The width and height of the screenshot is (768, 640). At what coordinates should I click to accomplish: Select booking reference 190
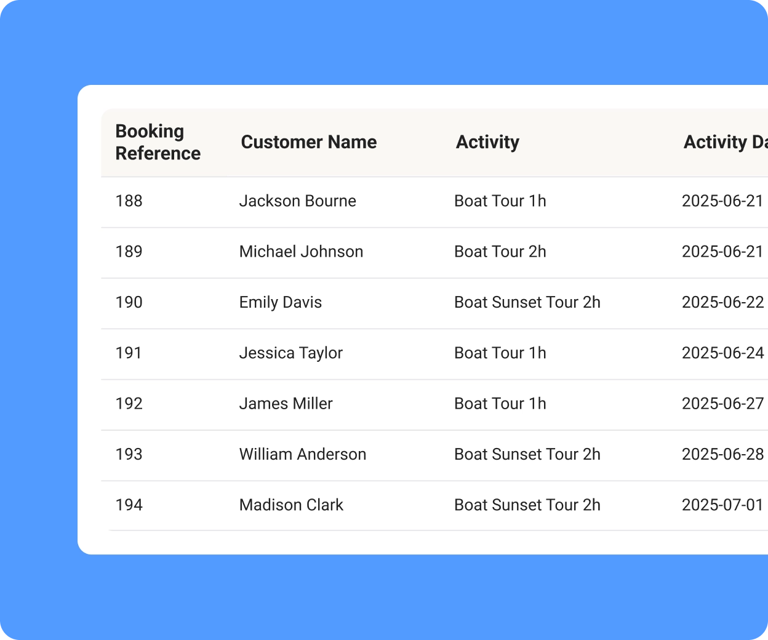pos(129,302)
